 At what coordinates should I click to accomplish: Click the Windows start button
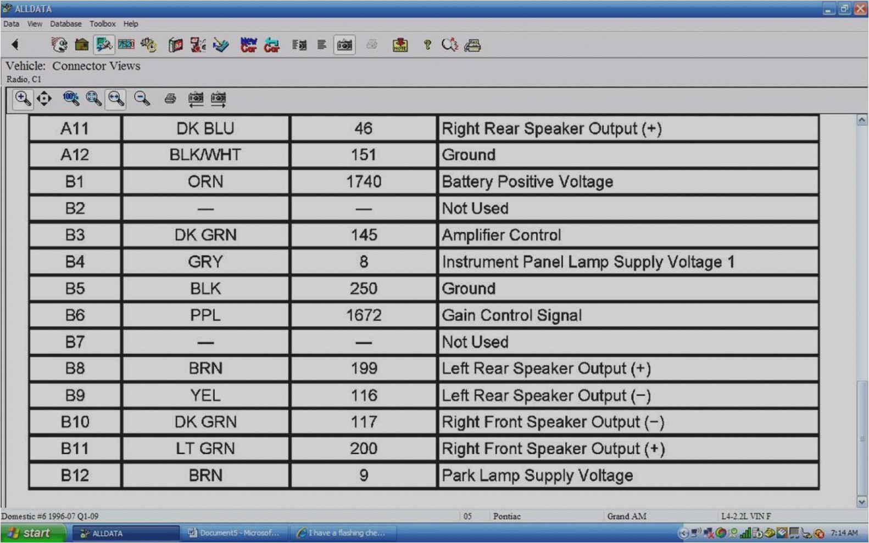pos(32,533)
